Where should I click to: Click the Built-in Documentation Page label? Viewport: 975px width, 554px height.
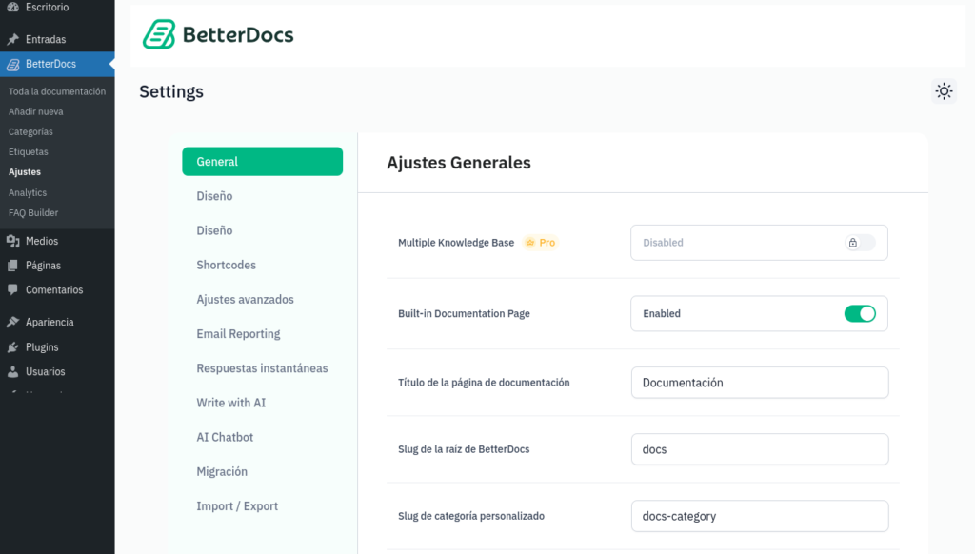pyautogui.click(x=464, y=313)
